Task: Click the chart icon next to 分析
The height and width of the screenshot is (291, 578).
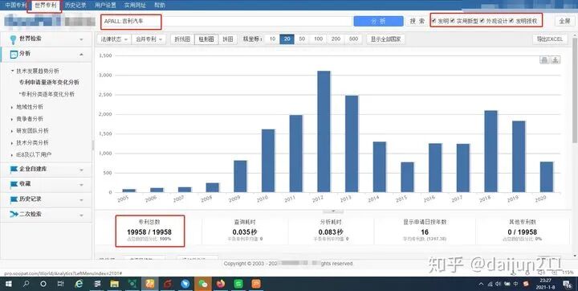Action: pos(14,55)
